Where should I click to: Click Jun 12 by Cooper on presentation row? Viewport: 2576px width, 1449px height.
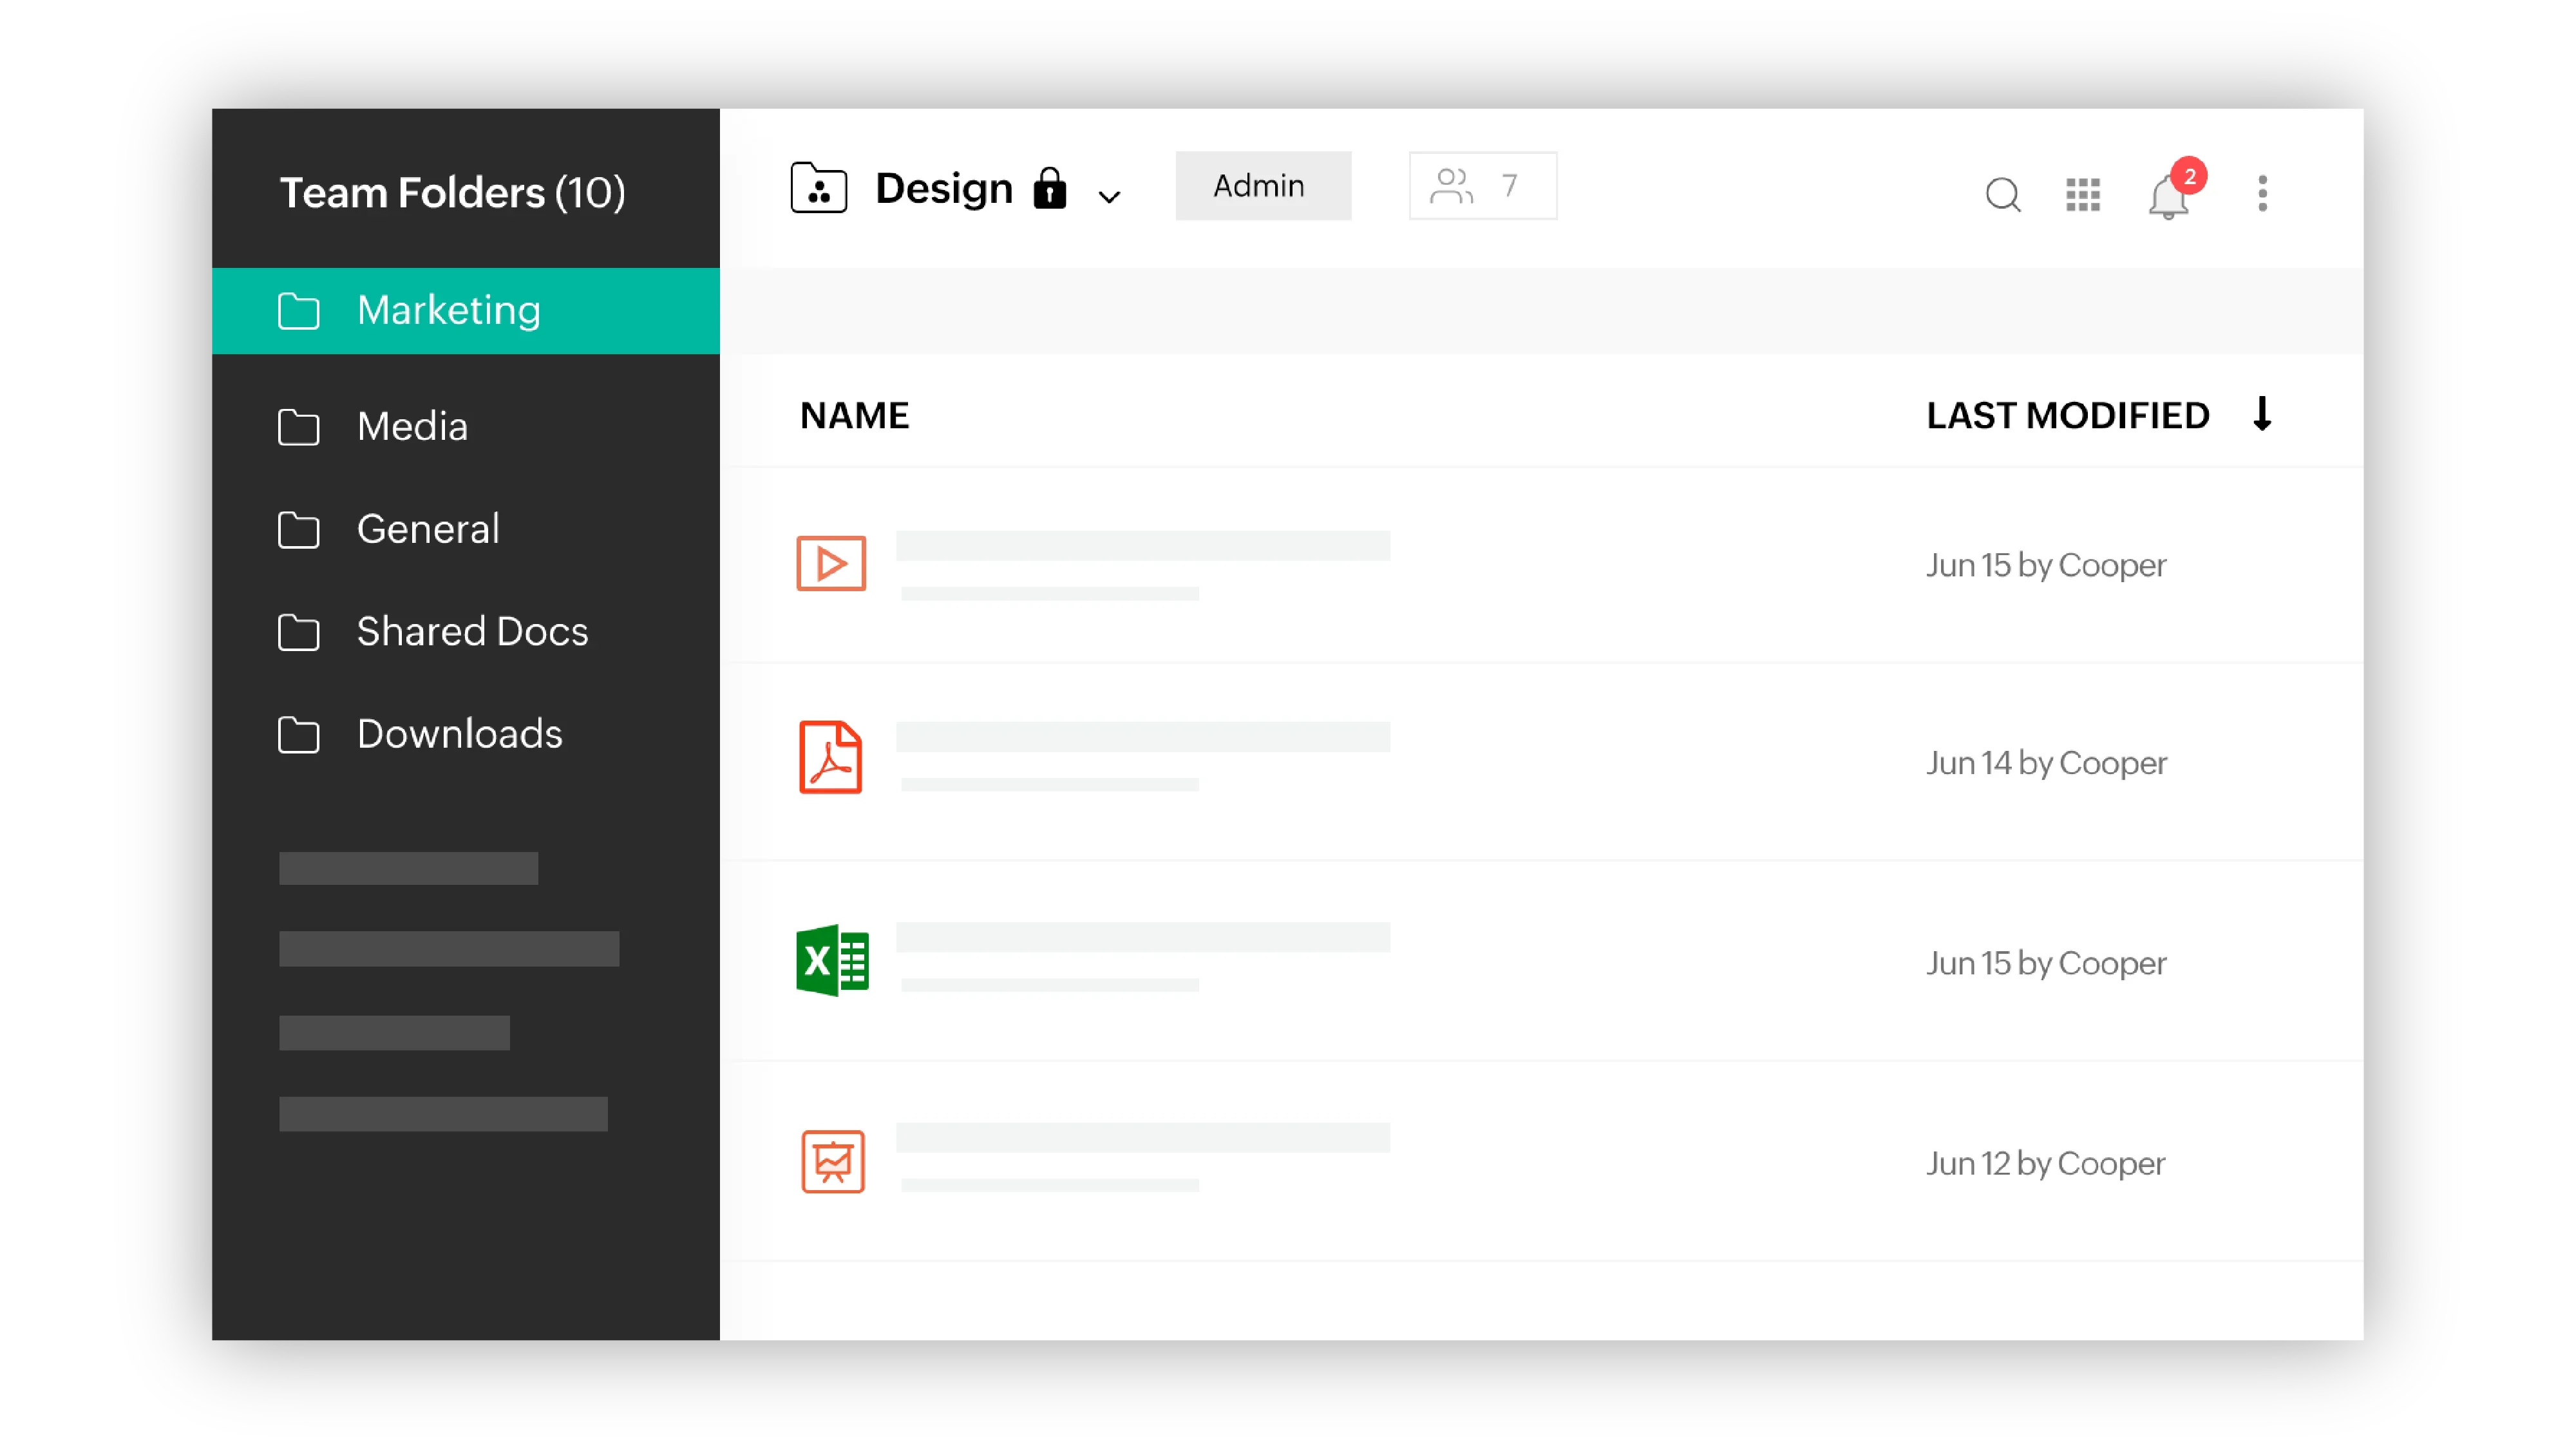click(x=2045, y=1164)
